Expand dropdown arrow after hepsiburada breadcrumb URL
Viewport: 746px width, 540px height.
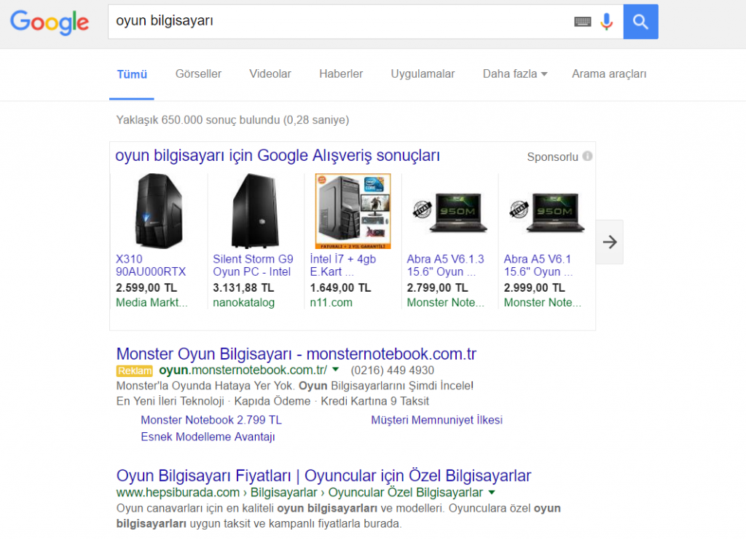click(x=492, y=493)
